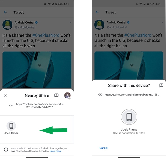Tap the link icon beside left Twitter URL

11,105
